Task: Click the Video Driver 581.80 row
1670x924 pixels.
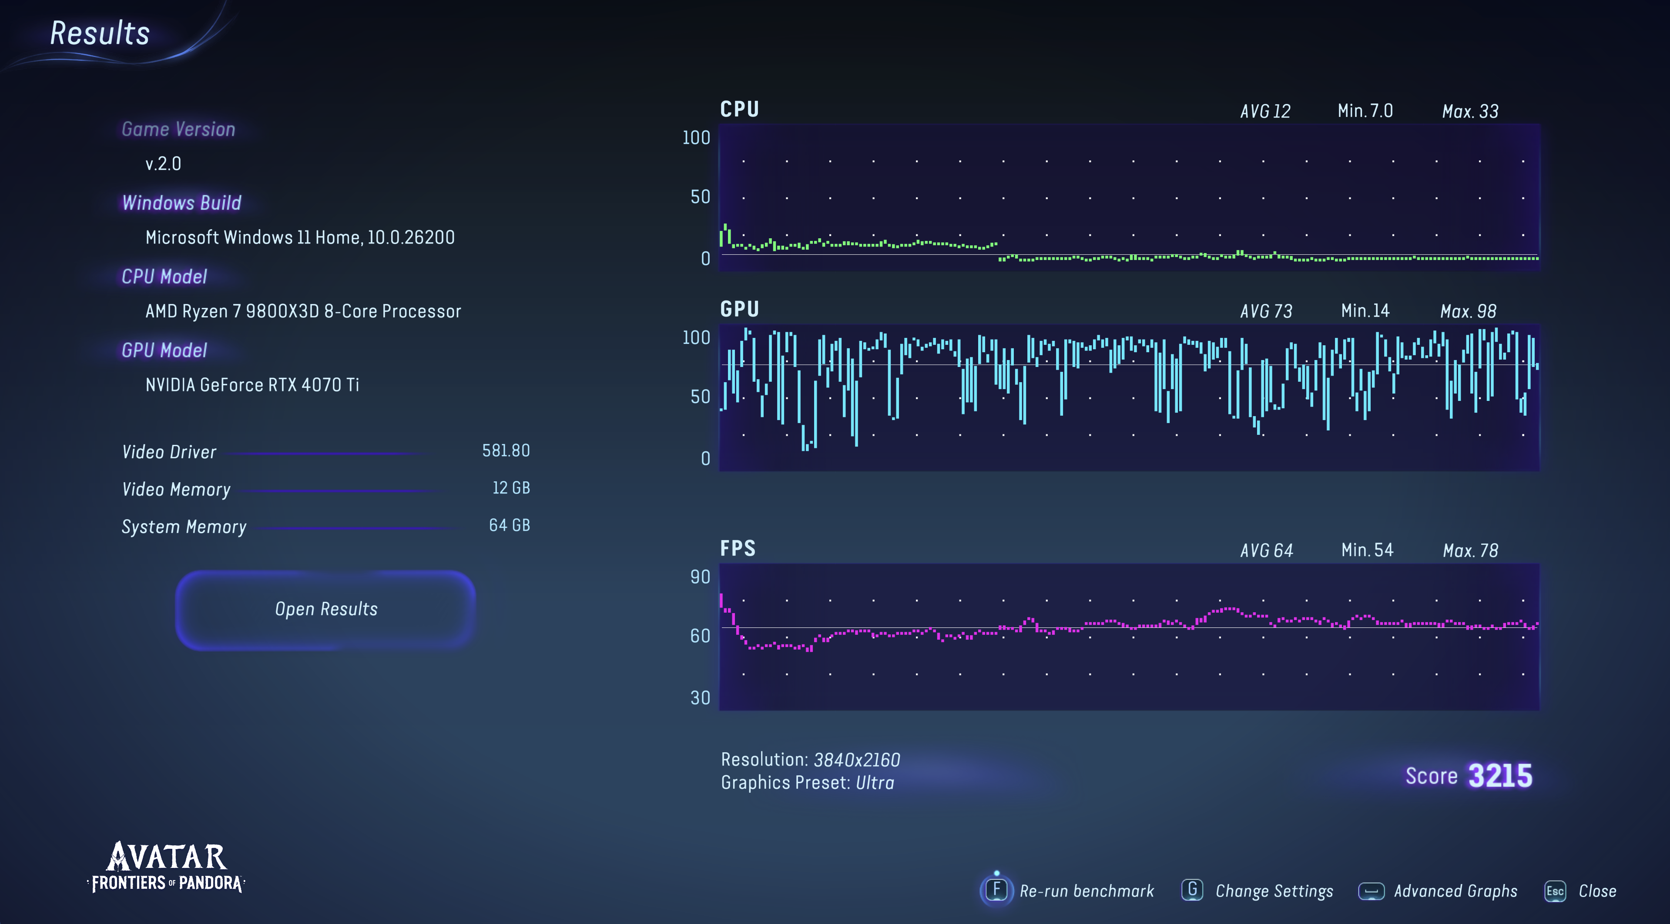Action: pos(325,452)
